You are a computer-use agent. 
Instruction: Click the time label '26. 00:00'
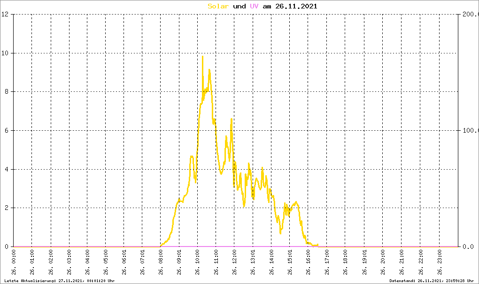click(x=14, y=262)
